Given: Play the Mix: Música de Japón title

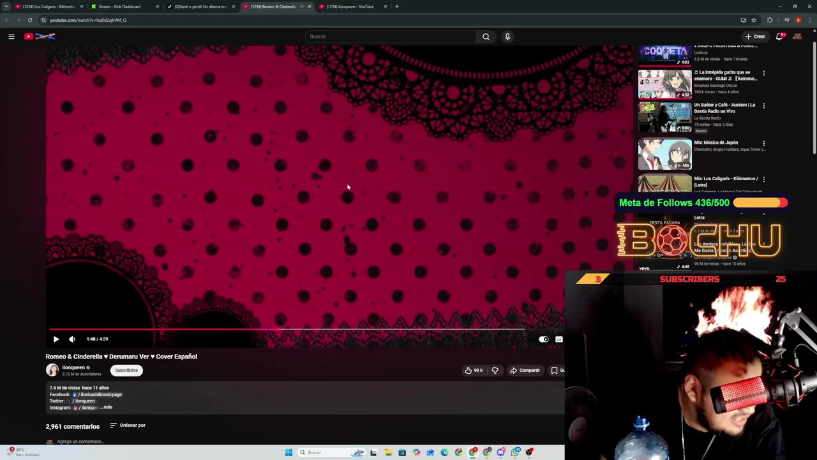Looking at the screenshot, I should (x=716, y=143).
